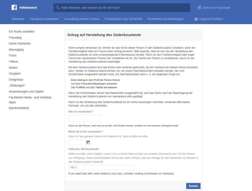Image resolution: width=252 pixels, height=191 pixels.
Task: Open the creating a fundraiser link
Action: tap(146, 173)
